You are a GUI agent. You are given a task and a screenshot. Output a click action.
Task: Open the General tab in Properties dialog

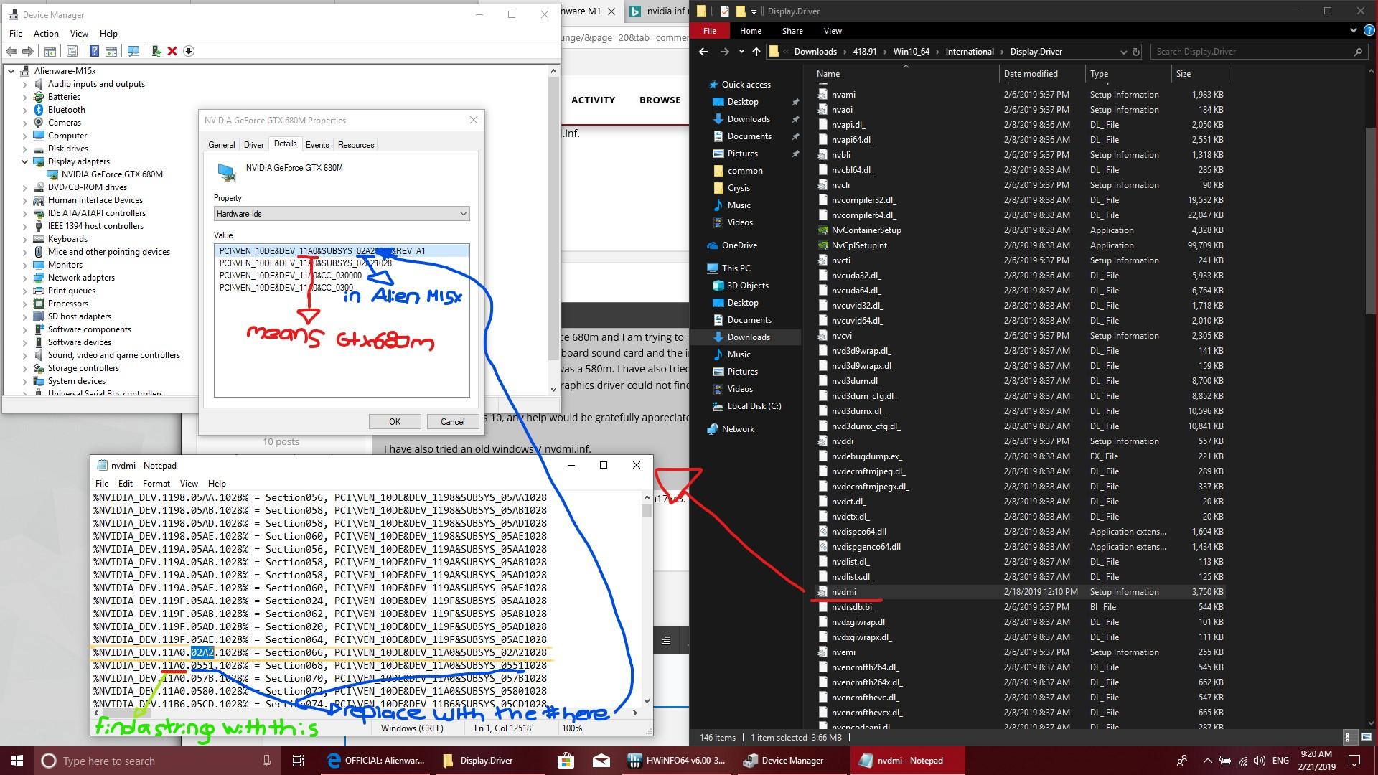222,145
